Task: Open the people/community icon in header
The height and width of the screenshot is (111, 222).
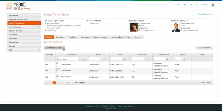Action: pyautogui.click(x=185, y=4)
